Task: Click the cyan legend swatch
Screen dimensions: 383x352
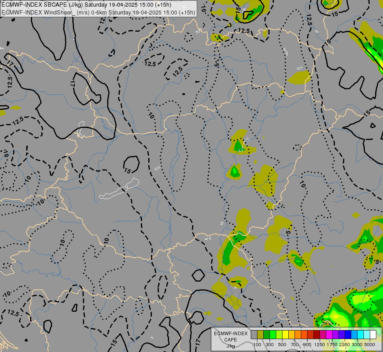Action: point(361,334)
